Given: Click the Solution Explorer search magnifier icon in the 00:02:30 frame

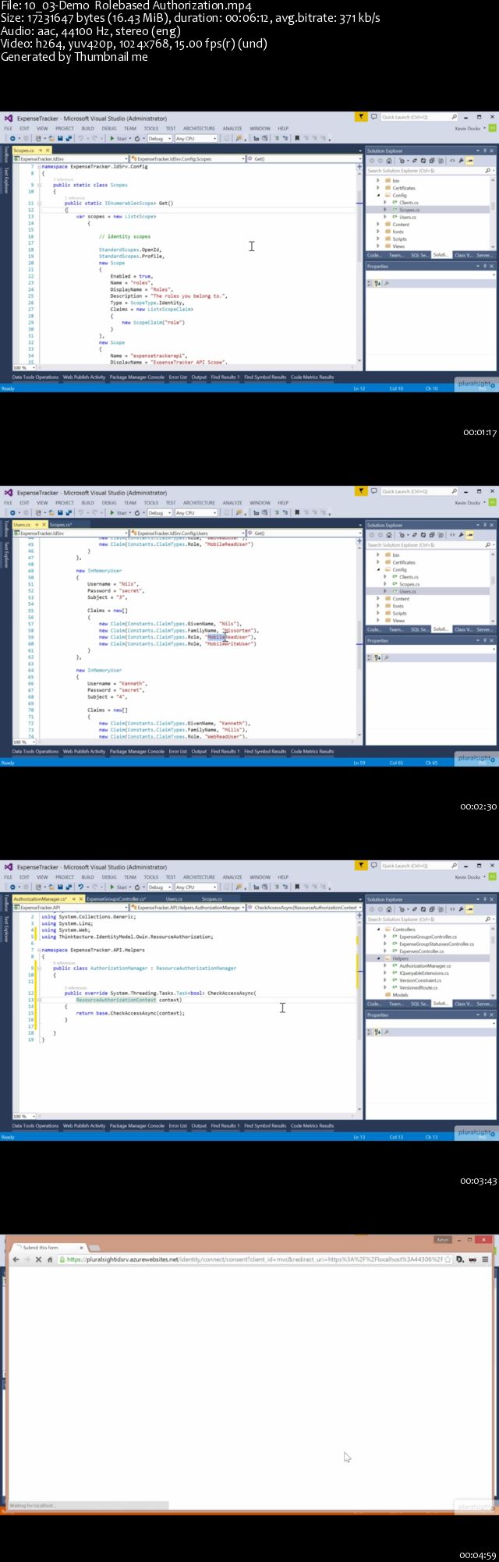Looking at the screenshot, I should pos(489,544).
